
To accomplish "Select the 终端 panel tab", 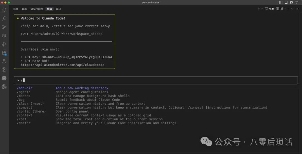I will click(x=49, y=9).
